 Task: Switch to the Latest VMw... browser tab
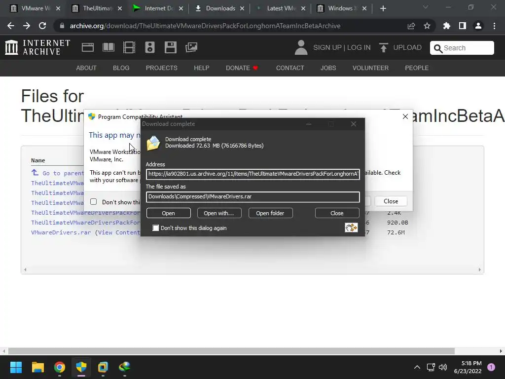pos(281,8)
